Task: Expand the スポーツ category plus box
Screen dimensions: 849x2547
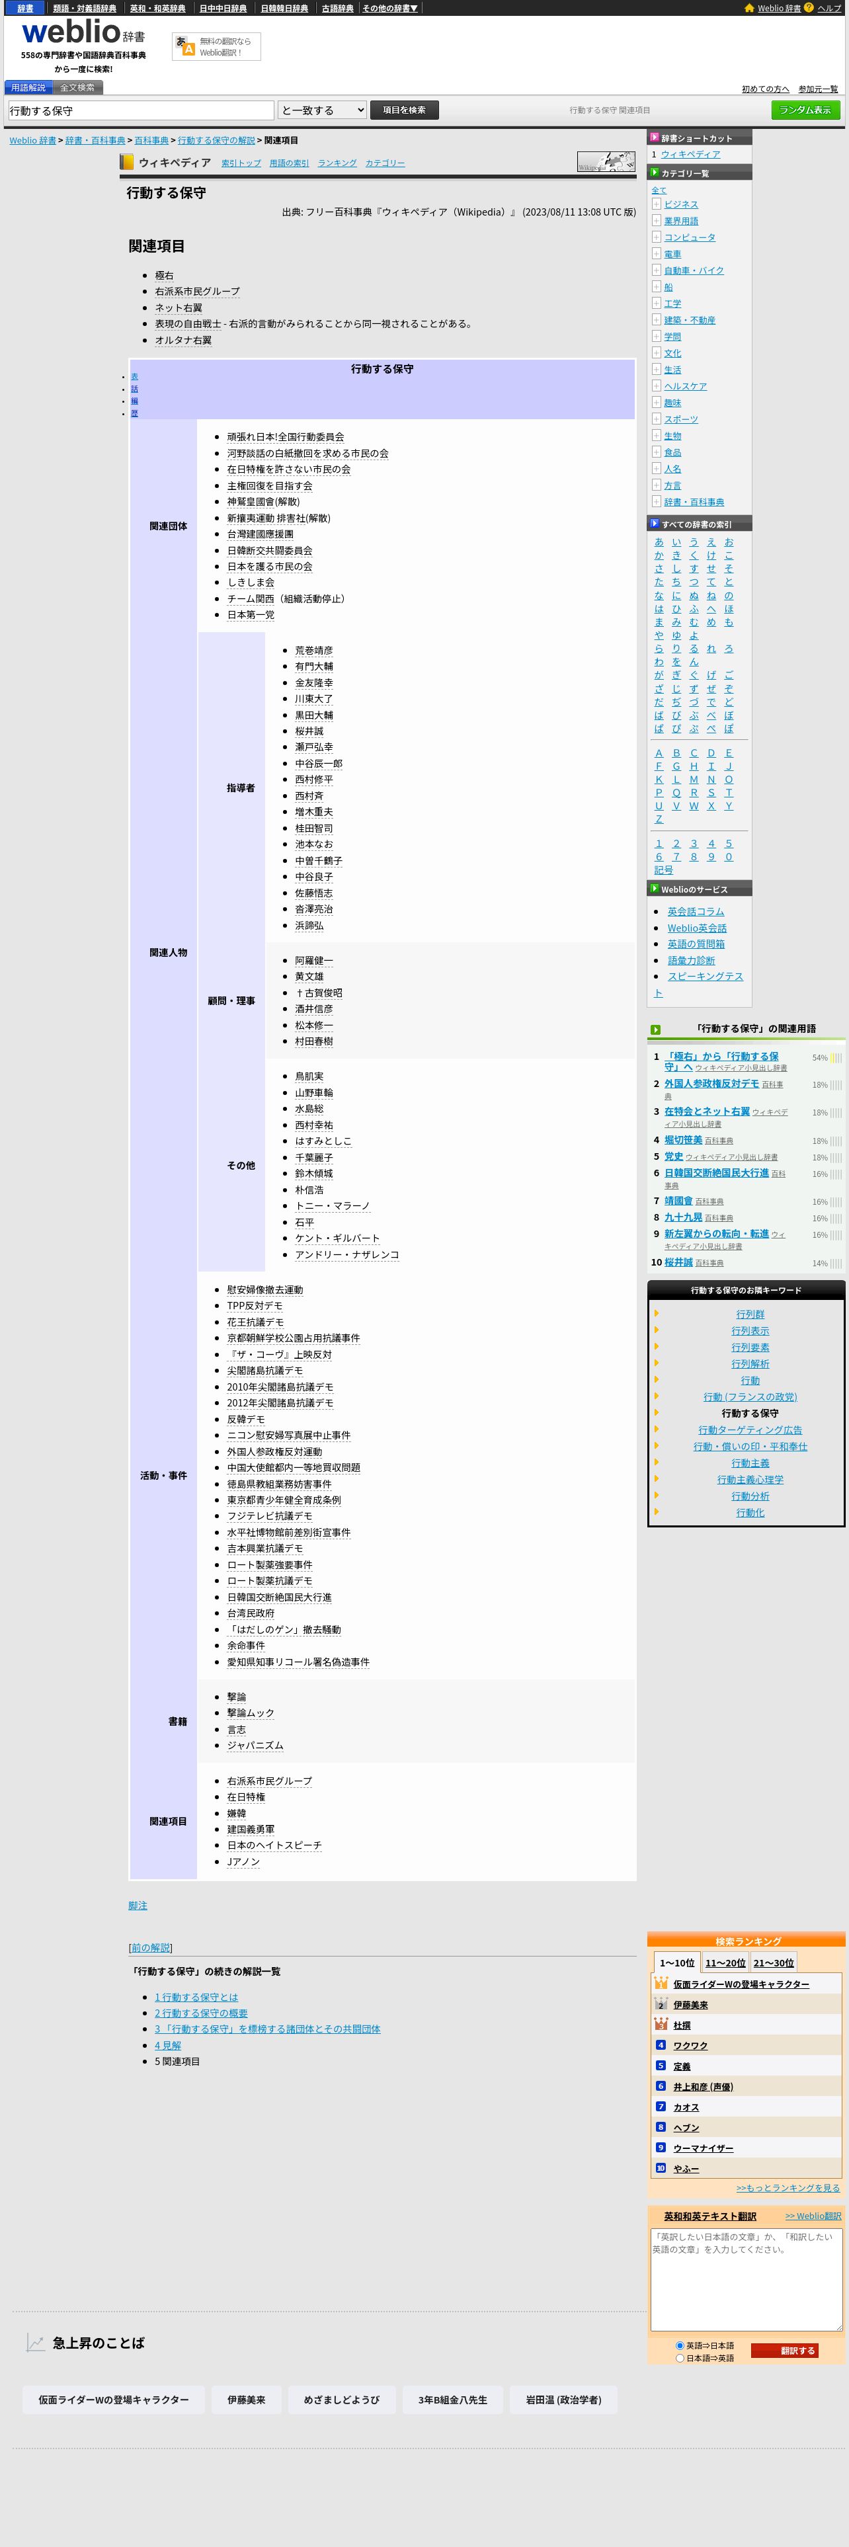Action: [657, 419]
